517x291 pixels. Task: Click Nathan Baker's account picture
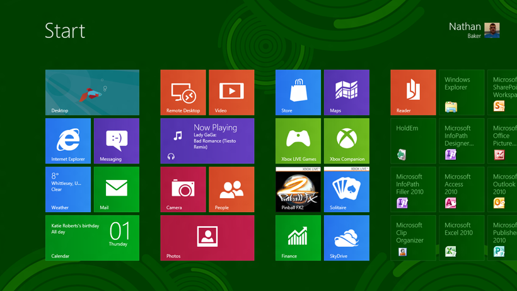click(x=492, y=30)
